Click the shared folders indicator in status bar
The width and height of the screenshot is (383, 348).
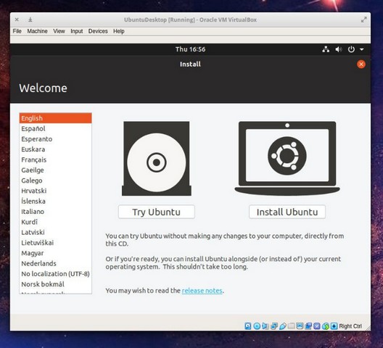point(291,326)
